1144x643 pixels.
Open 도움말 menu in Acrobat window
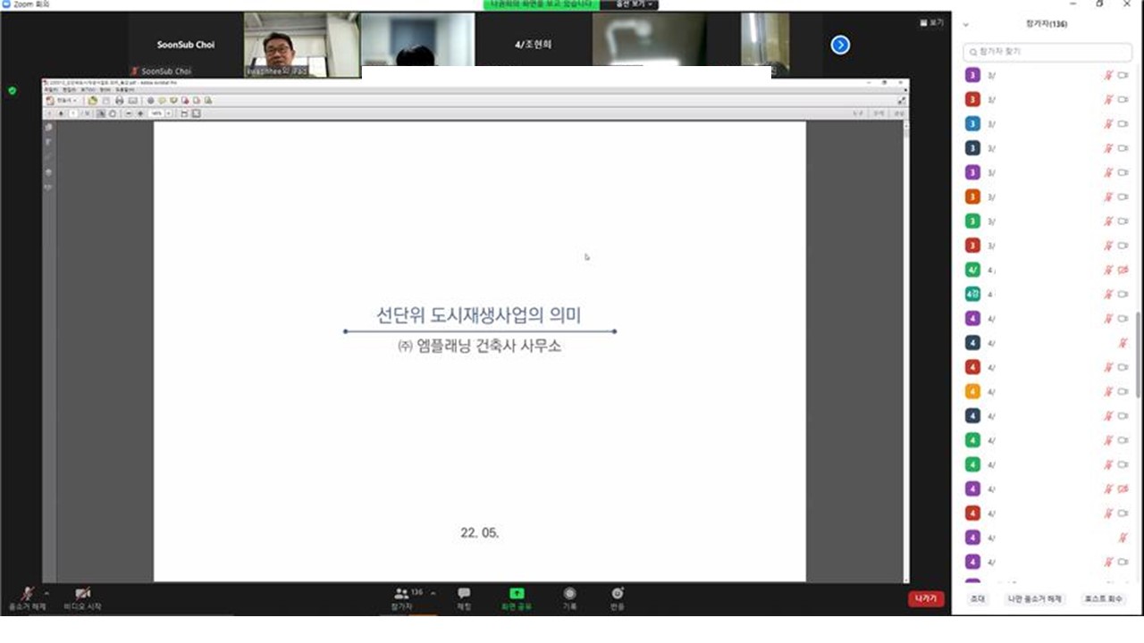(124, 89)
